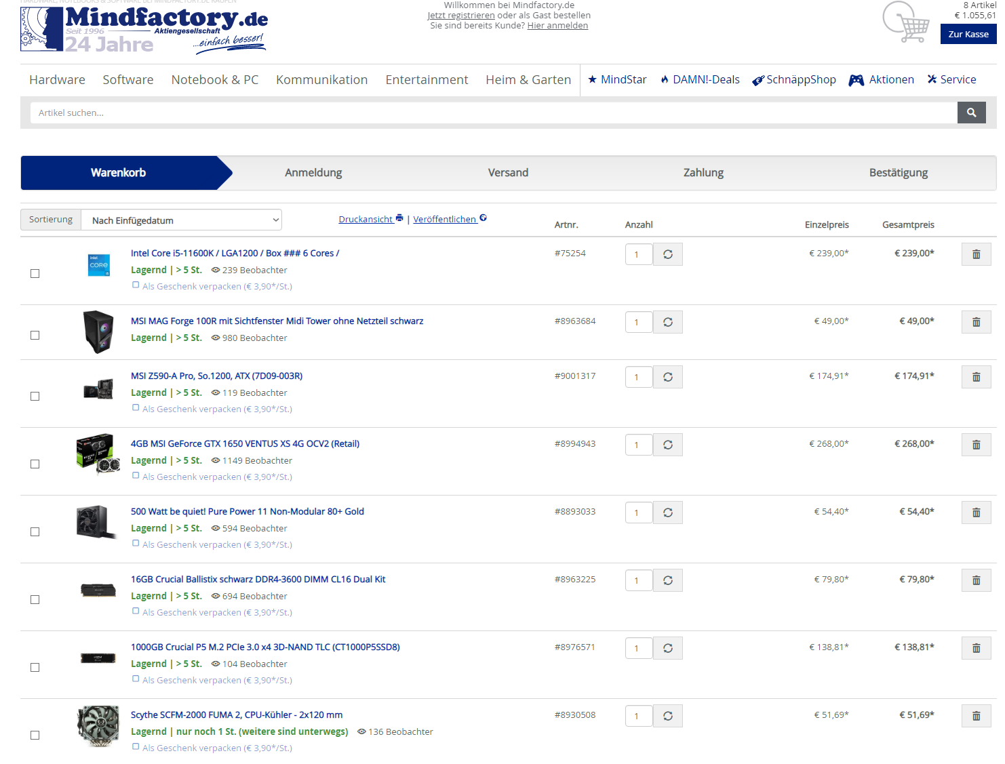
Task: Update quantity for GTX 1650 VENTUS
Action: 668,445
